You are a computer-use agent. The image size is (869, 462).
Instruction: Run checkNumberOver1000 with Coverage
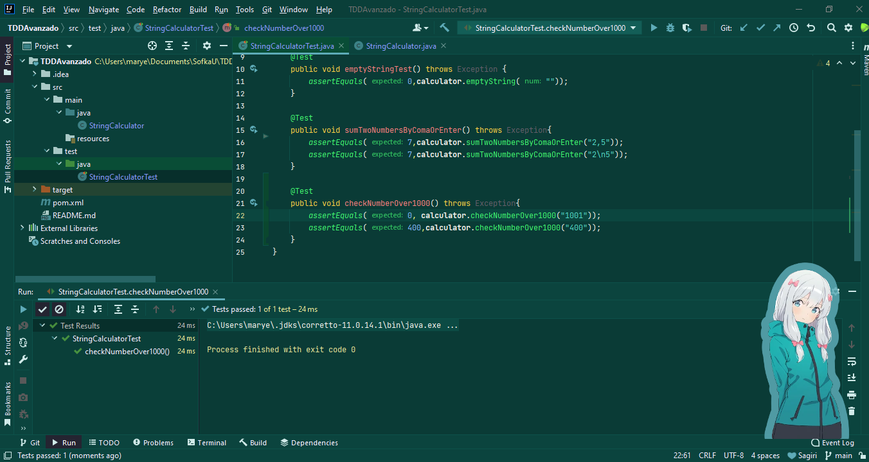[686, 28]
